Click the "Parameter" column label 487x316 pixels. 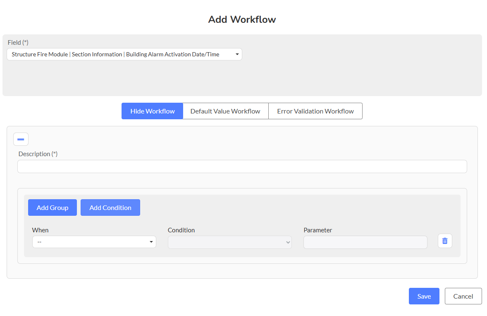click(x=318, y=230)
